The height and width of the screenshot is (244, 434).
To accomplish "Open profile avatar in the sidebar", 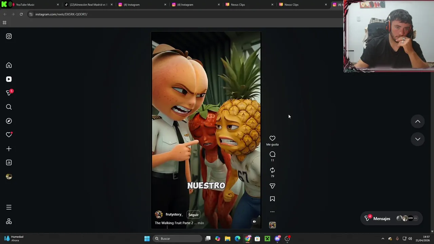I will [9, 177].
